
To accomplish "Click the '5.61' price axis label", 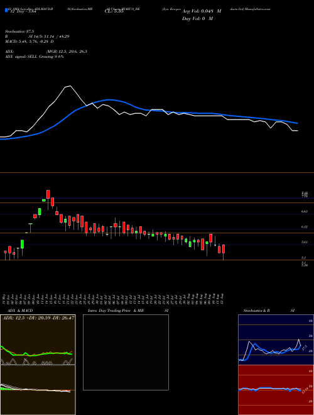I will pyautogui.click(x=305, y=242).
